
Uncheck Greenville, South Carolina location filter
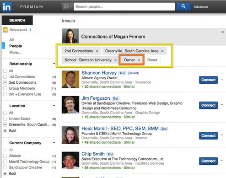(5, 124)
